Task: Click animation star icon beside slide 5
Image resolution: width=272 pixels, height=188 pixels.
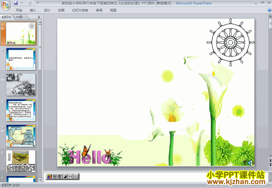Action: pos(2,130)
